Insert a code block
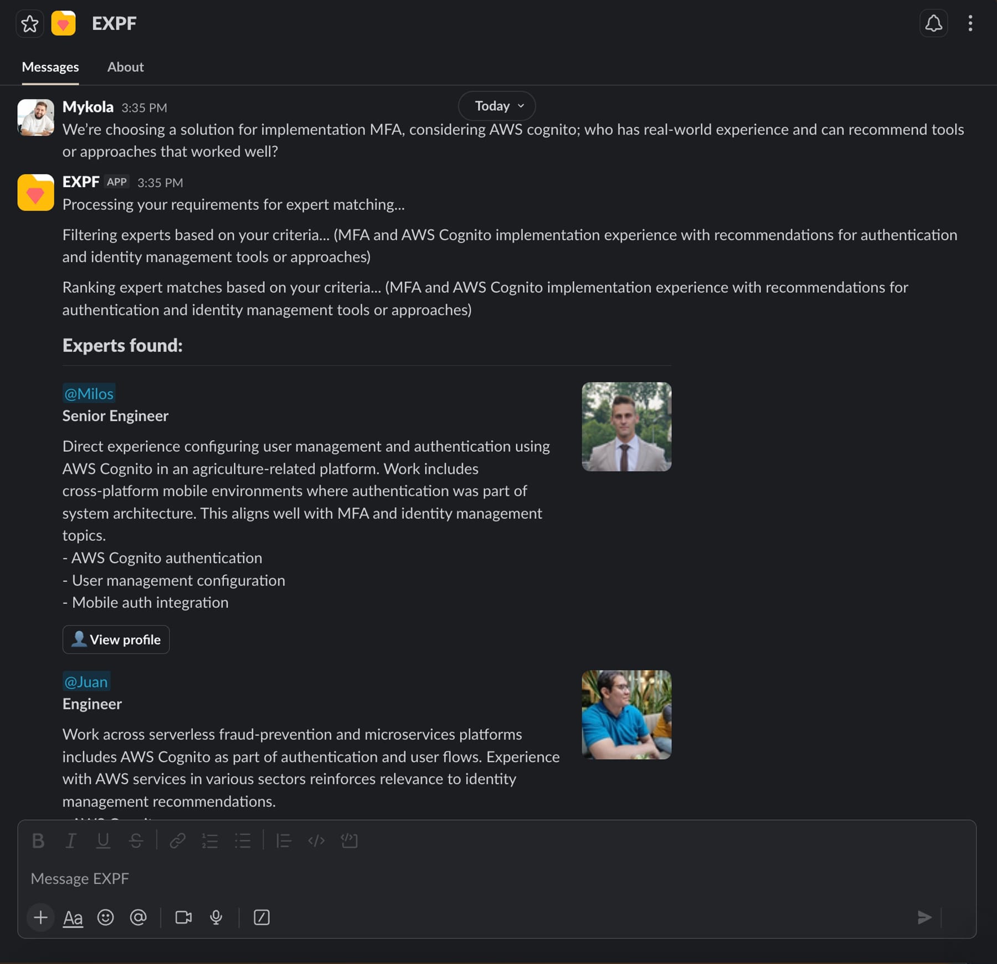Viewport: 997px width, 964px height. click(x=349, y=841)
